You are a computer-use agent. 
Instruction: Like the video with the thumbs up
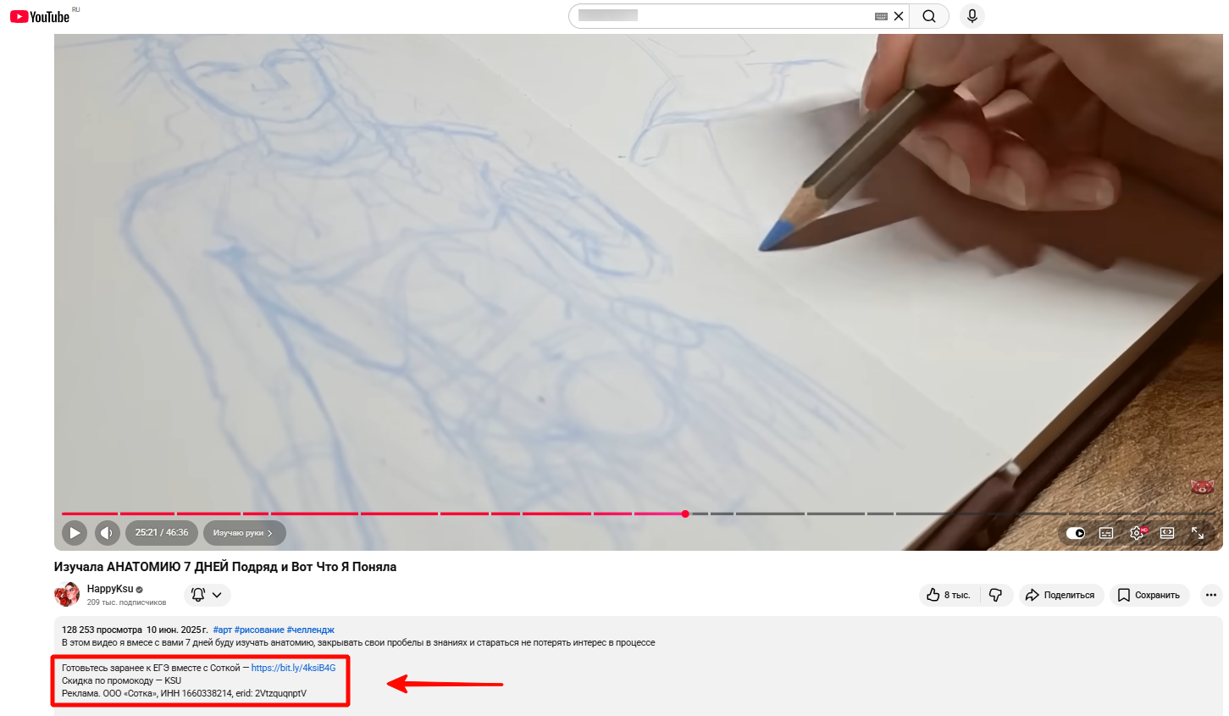click(949, 595)
